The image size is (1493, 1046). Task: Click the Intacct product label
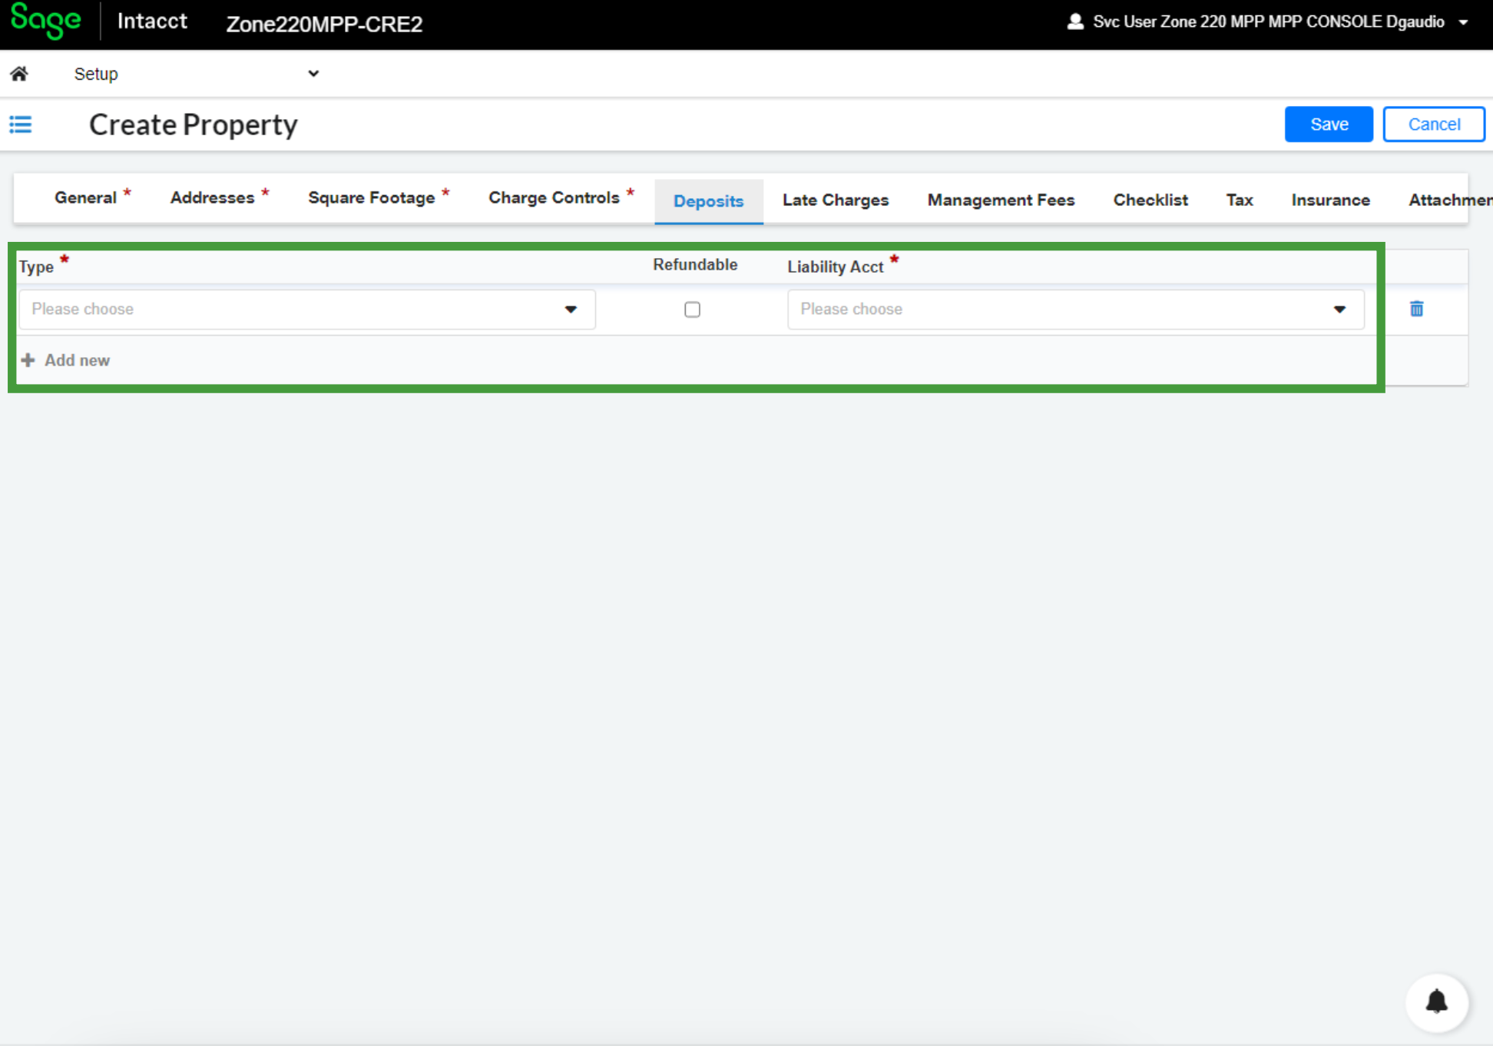tap(152, 21)
